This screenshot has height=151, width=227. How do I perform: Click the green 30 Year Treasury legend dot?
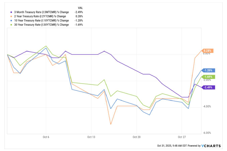(x=11, y=25)
